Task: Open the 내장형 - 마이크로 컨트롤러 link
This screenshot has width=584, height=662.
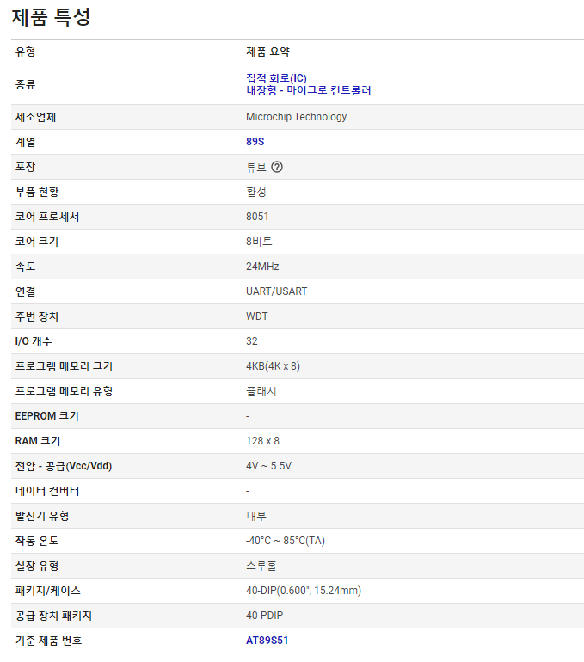Action: click(309, 90)
